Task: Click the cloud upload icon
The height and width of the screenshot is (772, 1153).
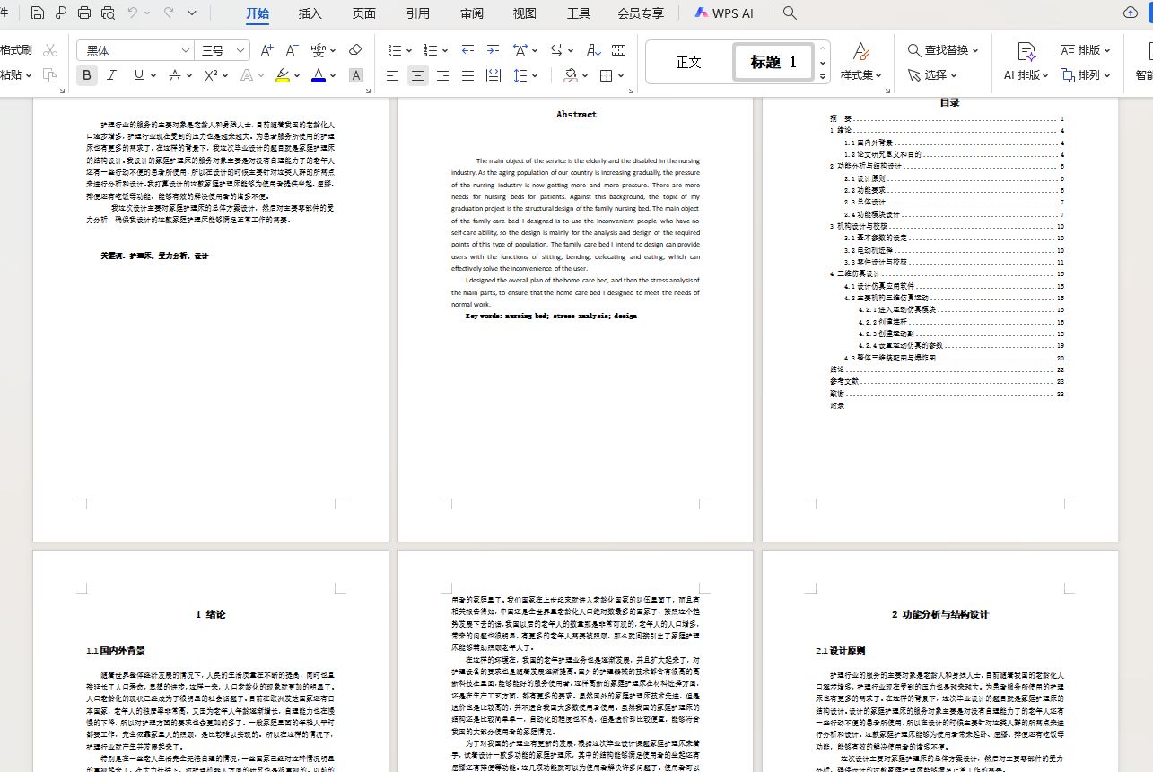Action: click(x=1131, y=13)
